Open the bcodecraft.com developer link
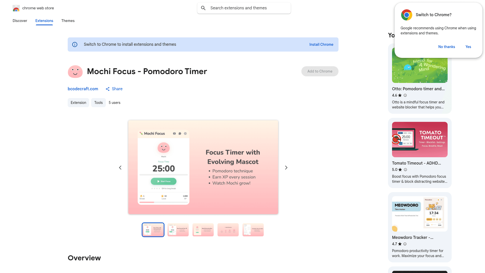485x273 pixels. [x=83, y=89]
